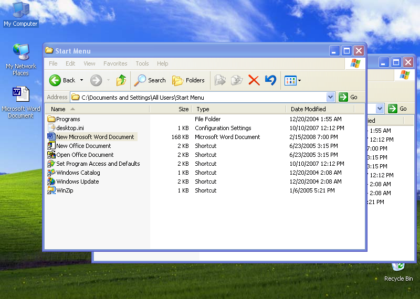Click the WinZip file name
The image size is (420, 299).
click(x=65, y=190)
